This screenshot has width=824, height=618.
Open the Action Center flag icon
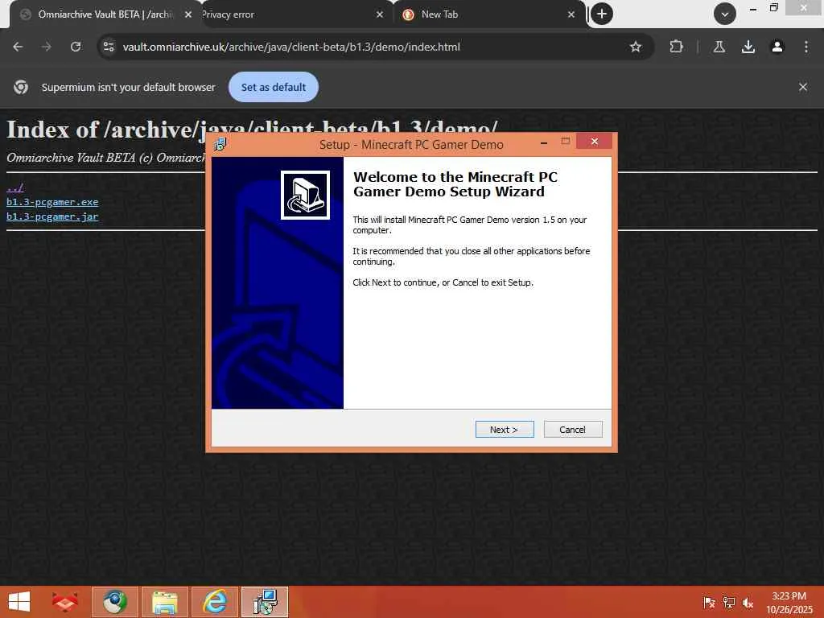click(709, 602)
